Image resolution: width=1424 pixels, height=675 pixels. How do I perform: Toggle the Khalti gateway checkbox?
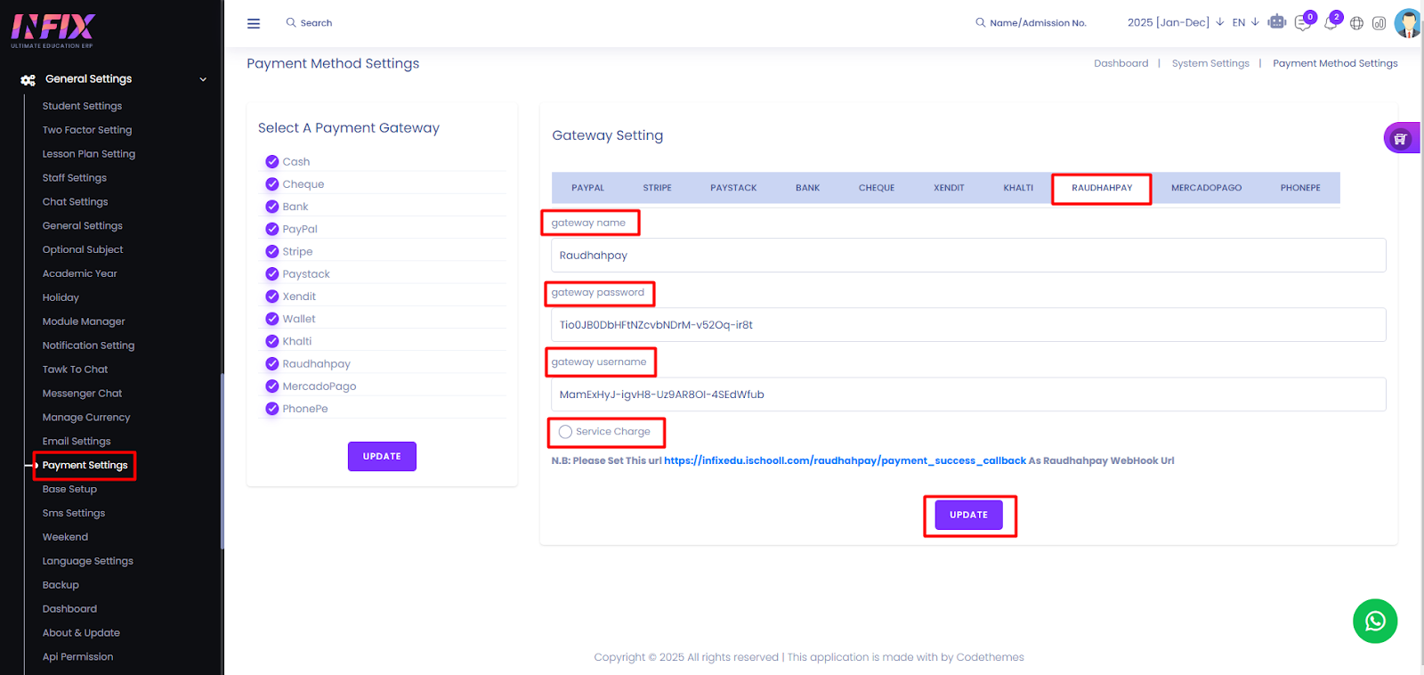click(x=272, y=341)
